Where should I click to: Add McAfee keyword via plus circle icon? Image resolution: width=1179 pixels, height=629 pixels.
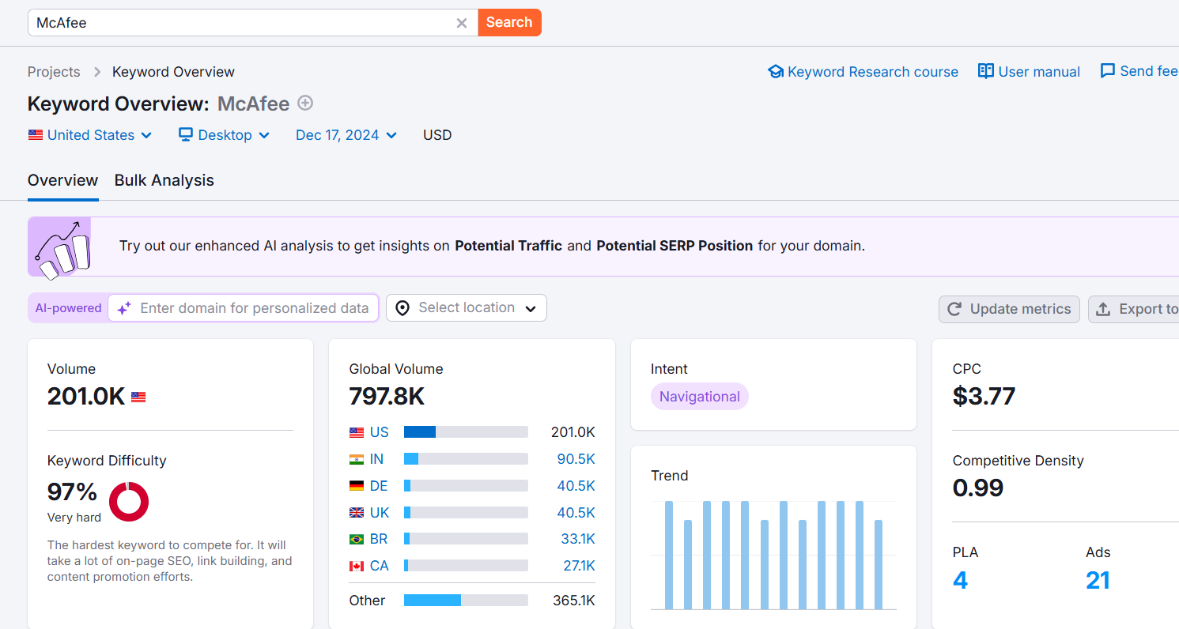click(x=305, y=103)
